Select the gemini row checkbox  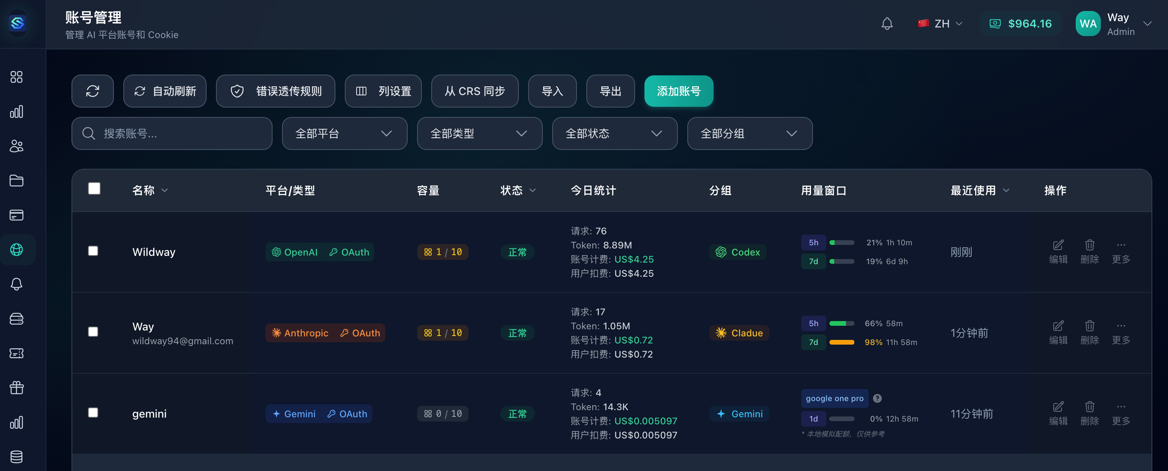[93, 413]
